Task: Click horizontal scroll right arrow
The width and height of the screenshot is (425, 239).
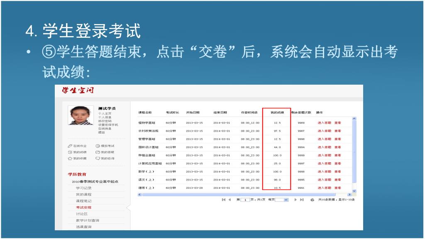Action: [349, 195]
